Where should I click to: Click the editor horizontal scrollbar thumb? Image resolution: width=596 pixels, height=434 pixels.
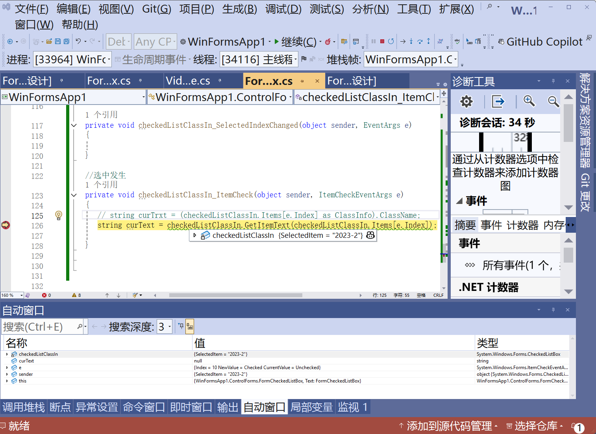pyautogui.click(x=235, y=295)
